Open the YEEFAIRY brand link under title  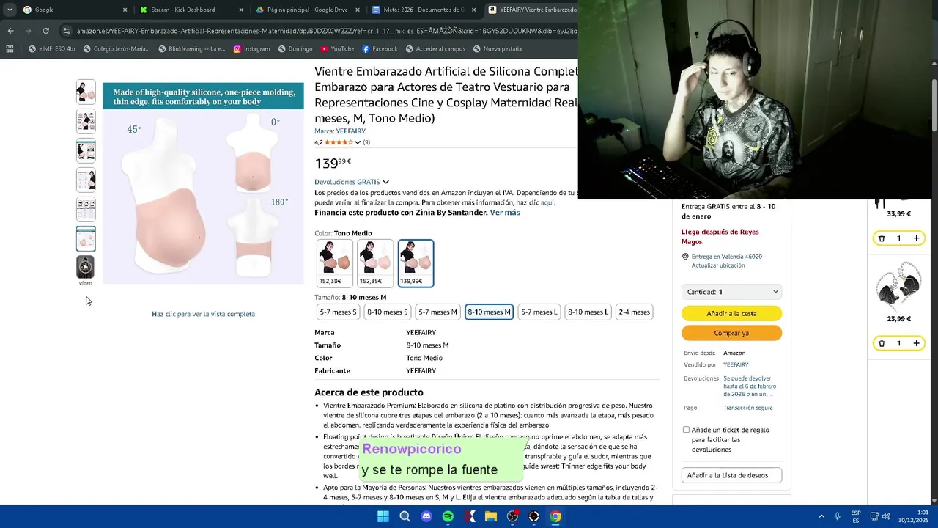350,131
